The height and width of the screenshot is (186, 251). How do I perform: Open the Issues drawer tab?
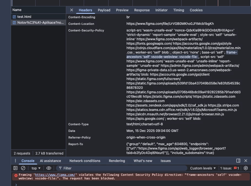pyautogui.click(x=166, y=161)
